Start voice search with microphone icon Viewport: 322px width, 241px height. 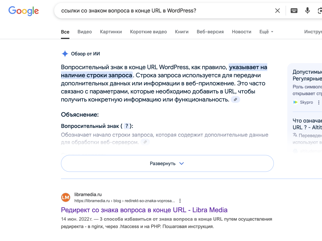[307, 10]
